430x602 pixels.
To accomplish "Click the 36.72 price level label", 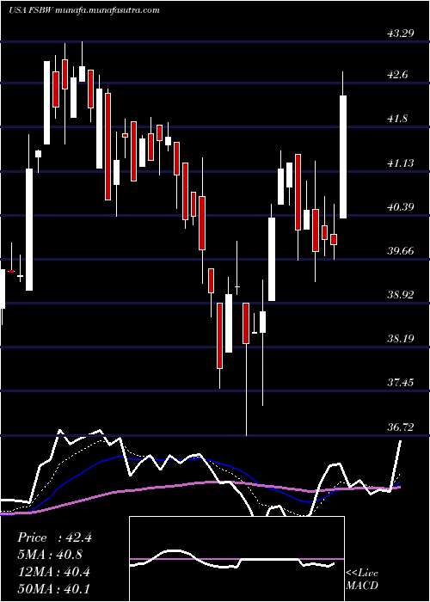I will tap(401, 427).
